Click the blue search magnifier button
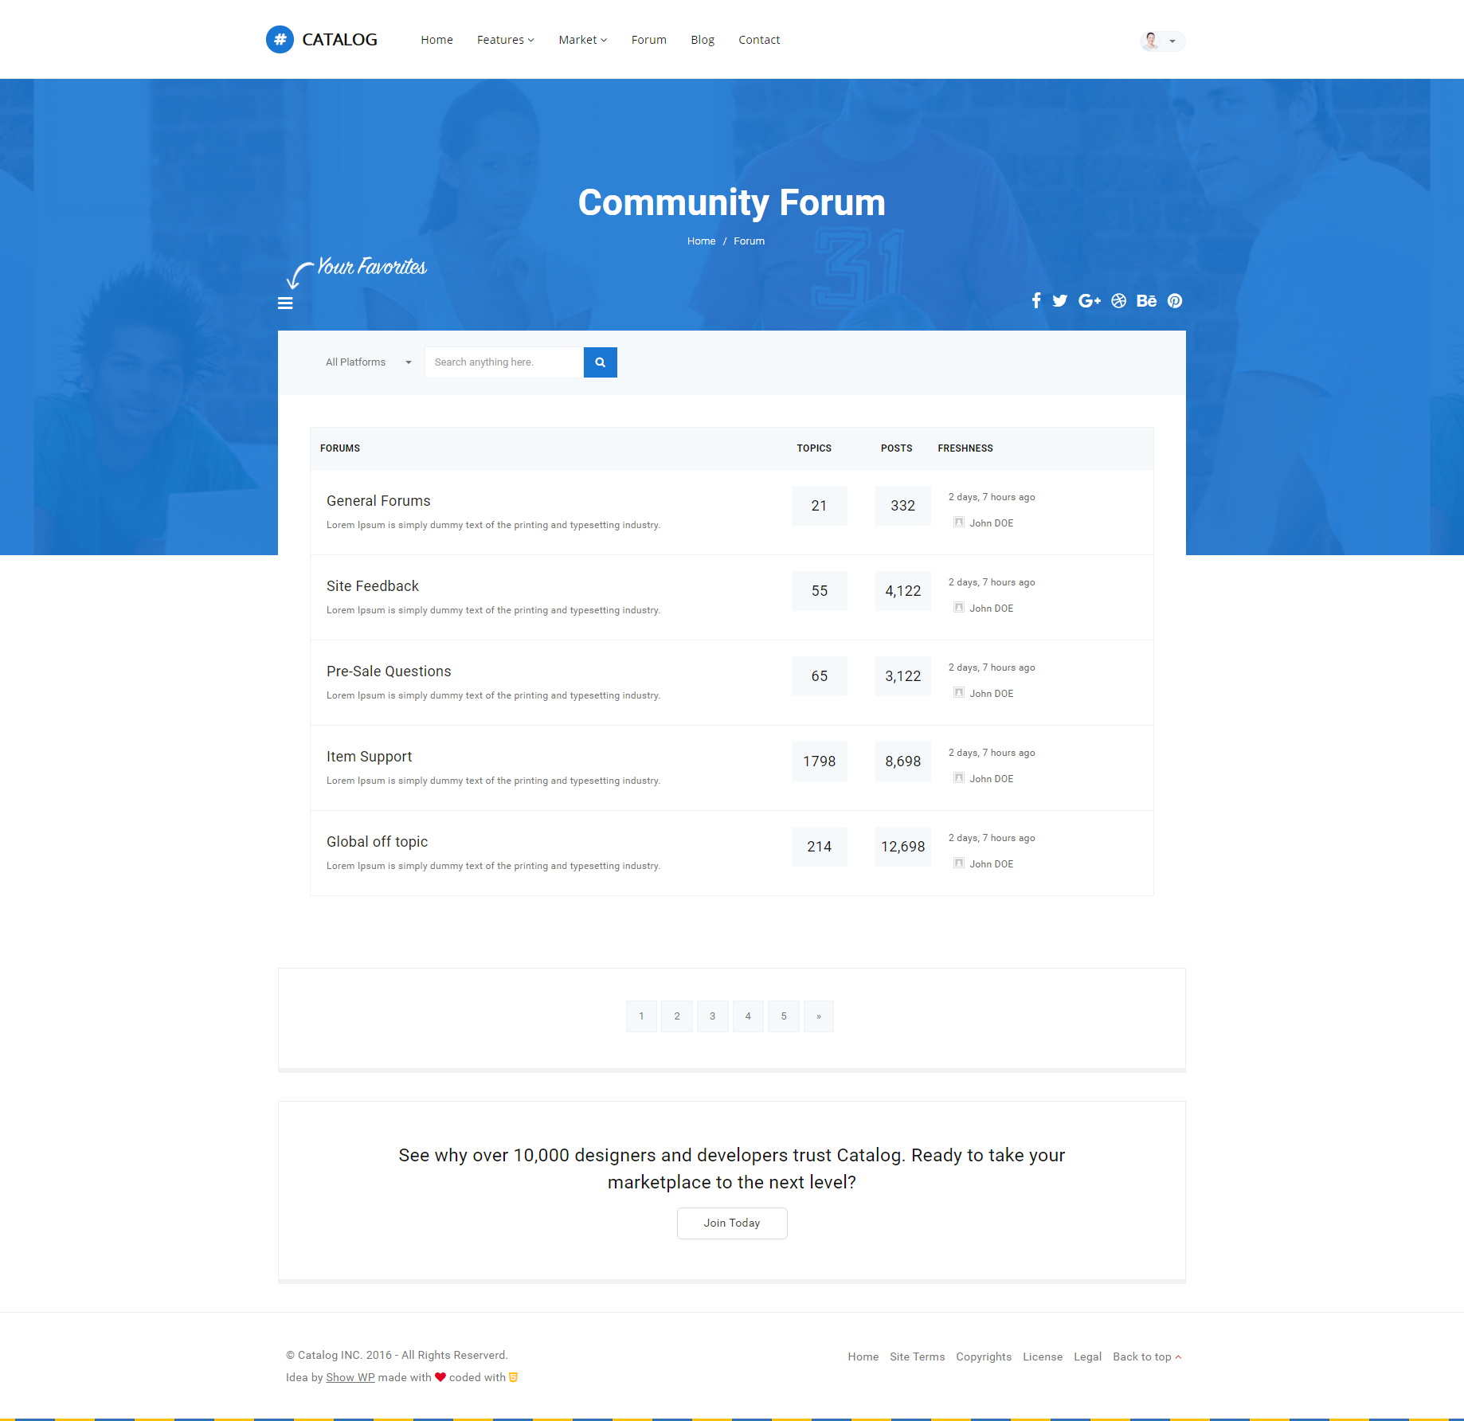This screenshot has width=1464, height=1421. (x=600, y=362)
